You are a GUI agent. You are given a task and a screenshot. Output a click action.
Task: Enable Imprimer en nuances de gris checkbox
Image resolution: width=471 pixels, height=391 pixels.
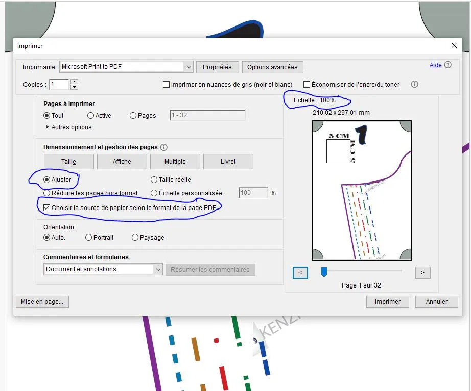(x=166, y=85)
